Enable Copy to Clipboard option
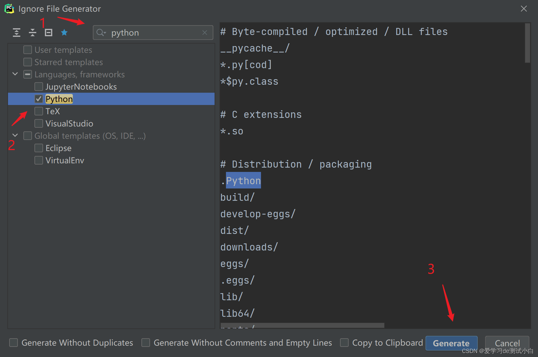Image resolution: width=538 pixels, height=357 pixels. [344, 343]
